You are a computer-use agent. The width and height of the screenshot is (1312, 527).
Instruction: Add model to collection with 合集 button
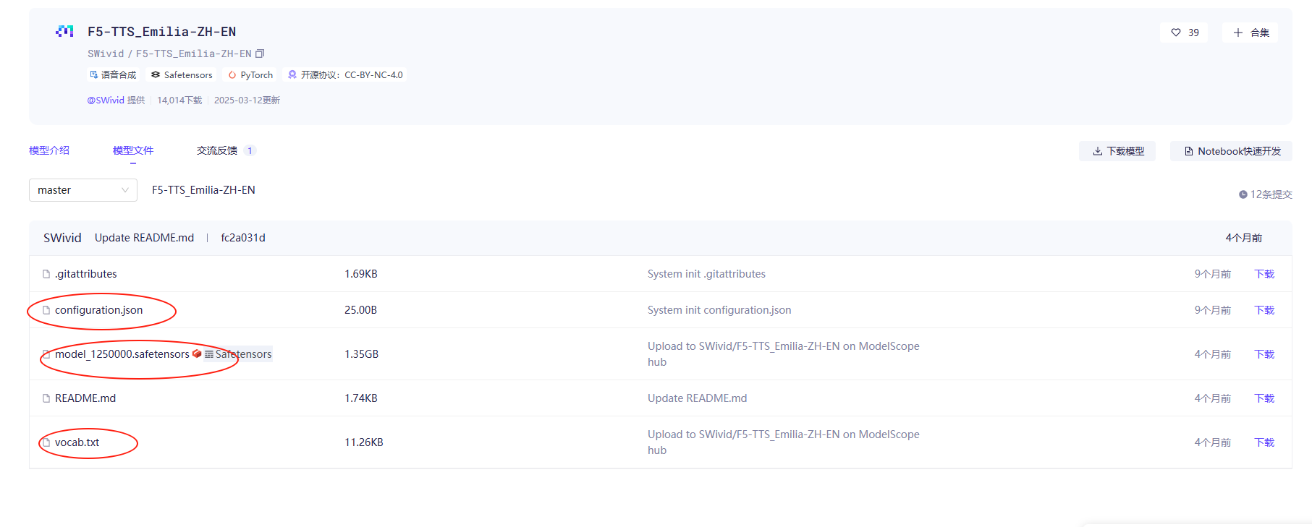click(x=1250, y=33)
